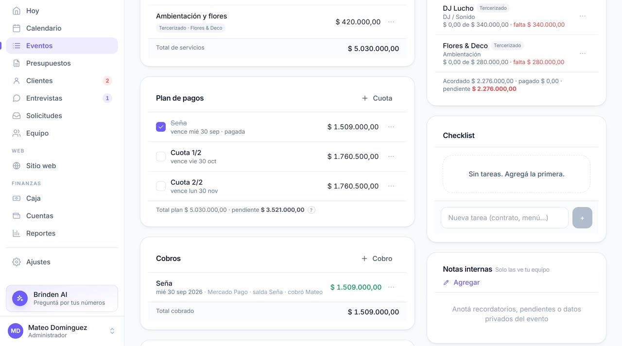The height and width of the screenshot is (346, 622).
Task: Click the plus button to add task
Action: 582,218
